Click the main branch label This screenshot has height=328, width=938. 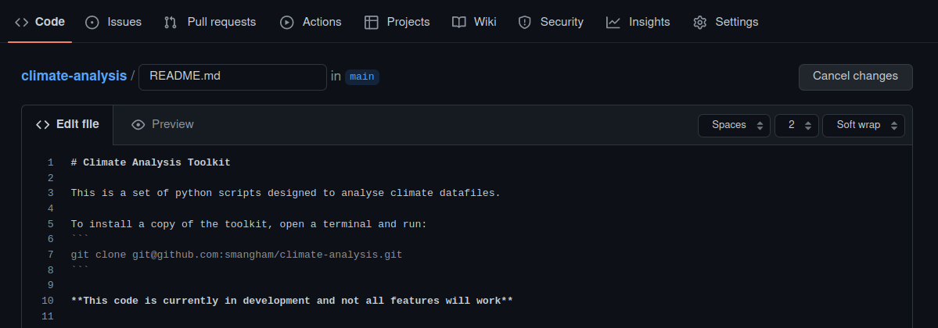(x=362, y=77)
